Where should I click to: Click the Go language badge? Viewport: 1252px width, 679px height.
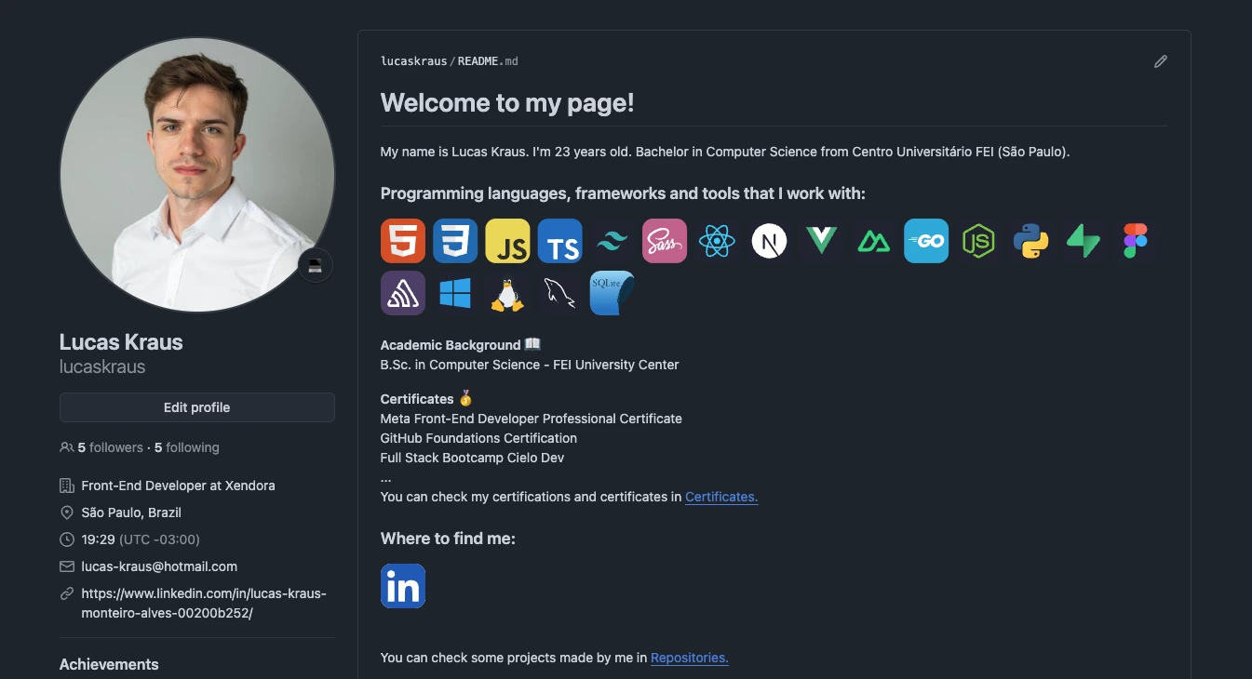coord(925,240)
